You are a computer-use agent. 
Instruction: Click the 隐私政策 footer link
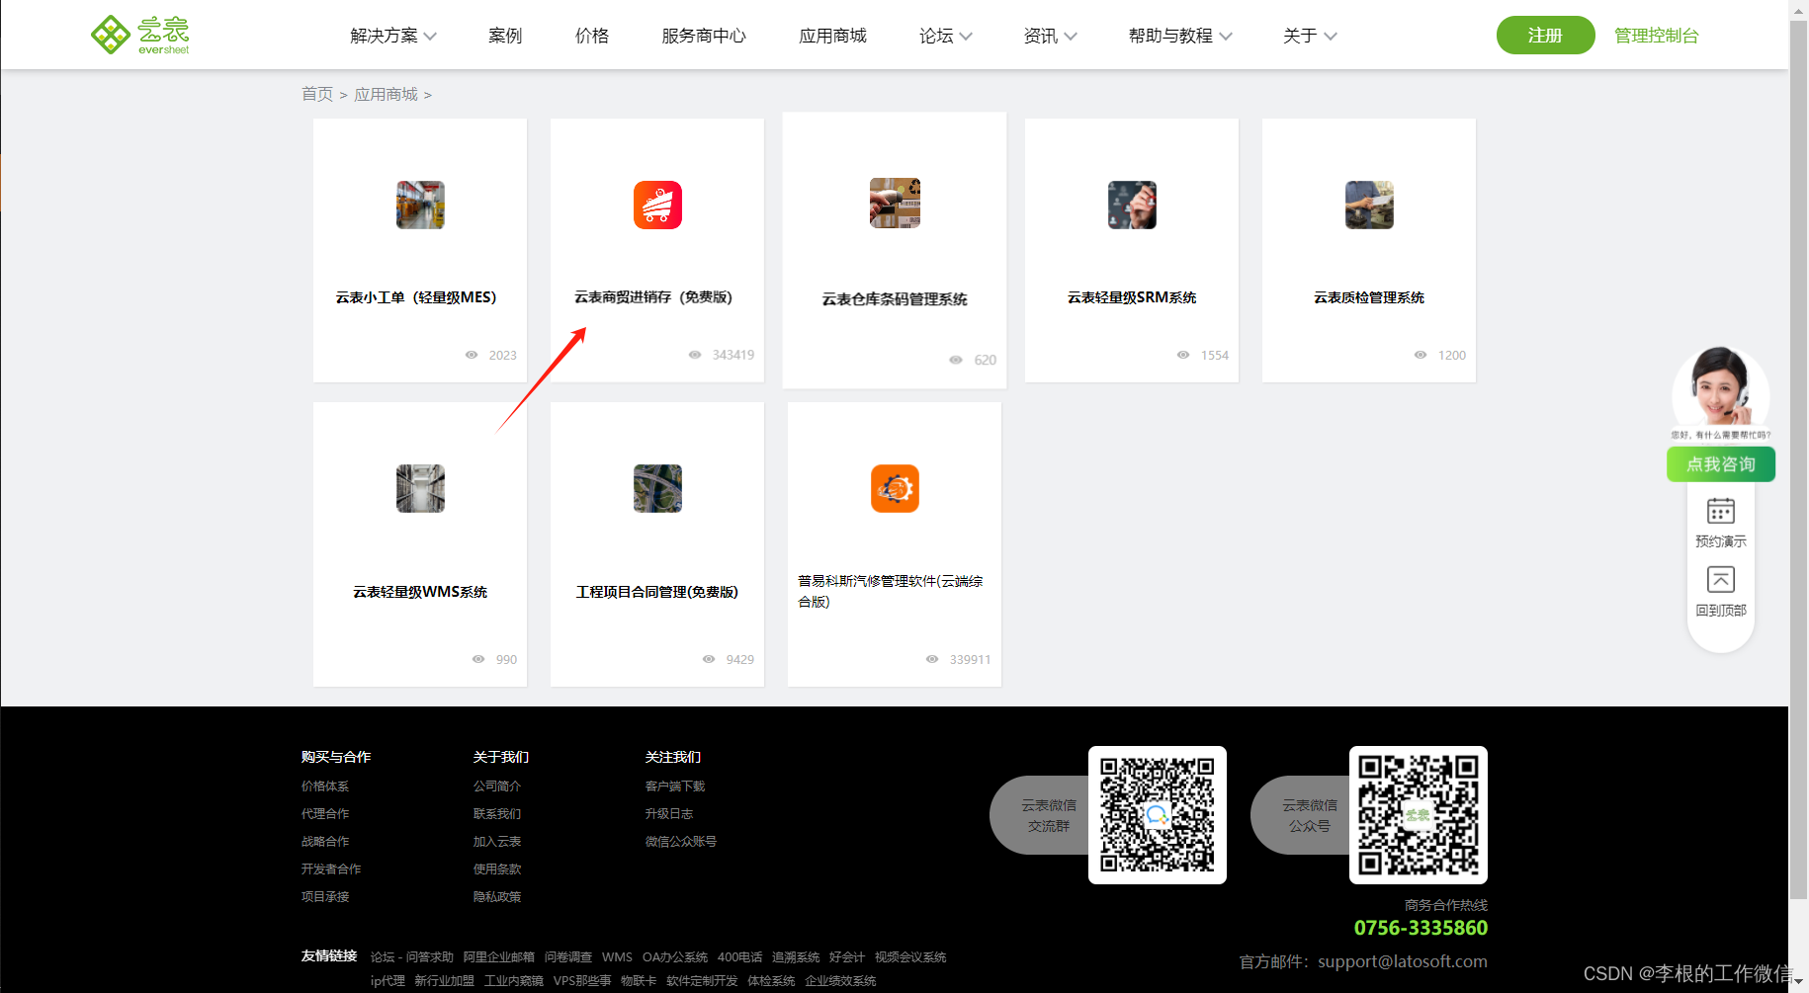497,897
